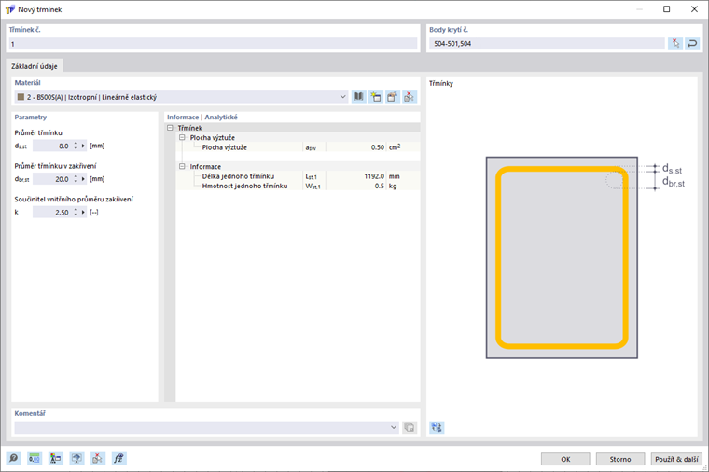Viewport: 709px width, 472px height.
Task: Click the k value field 2.50
Action: (52, 212)
